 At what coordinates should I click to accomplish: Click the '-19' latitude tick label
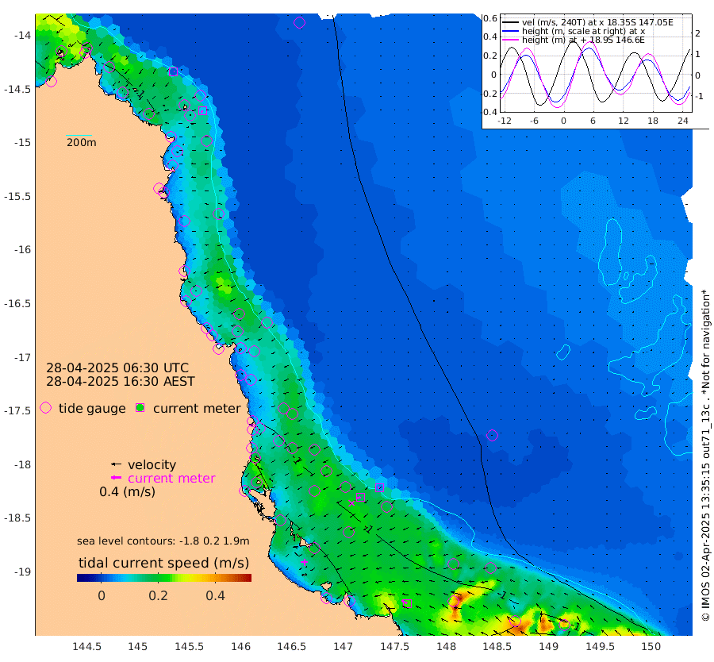22,572
